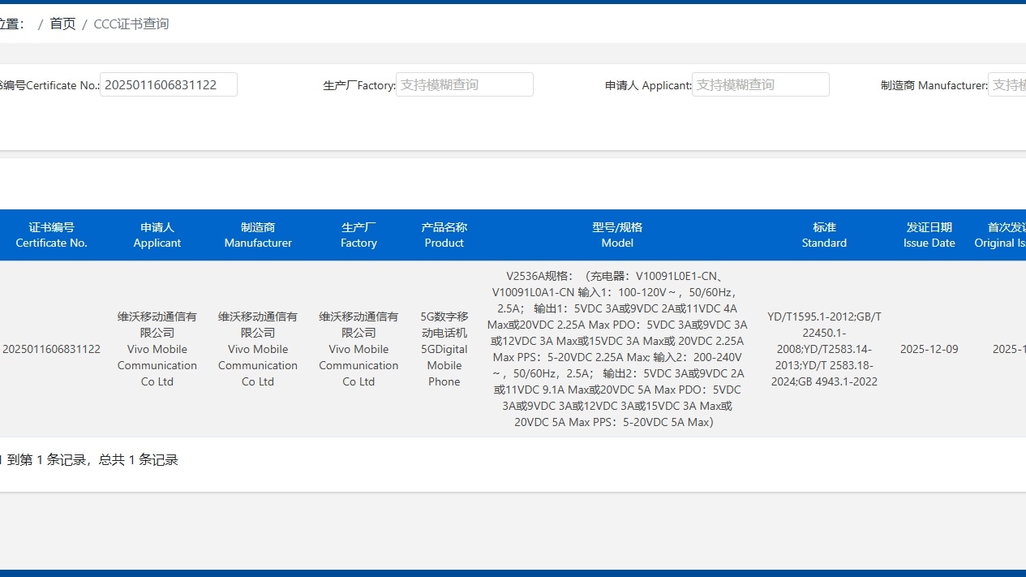Click the 生产厂Factory search box
The width and height of the screenshot is (1026, 577).
point(464,84)
